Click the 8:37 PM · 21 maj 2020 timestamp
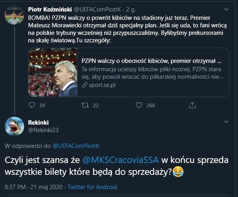The width and height of the screenshot is (238, 197). pyautogui.click(x=34, y=187)
